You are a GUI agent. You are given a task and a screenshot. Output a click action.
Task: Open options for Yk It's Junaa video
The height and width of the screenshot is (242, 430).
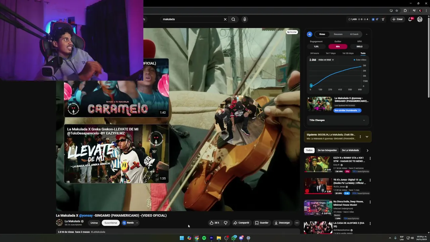coord(370,180)
